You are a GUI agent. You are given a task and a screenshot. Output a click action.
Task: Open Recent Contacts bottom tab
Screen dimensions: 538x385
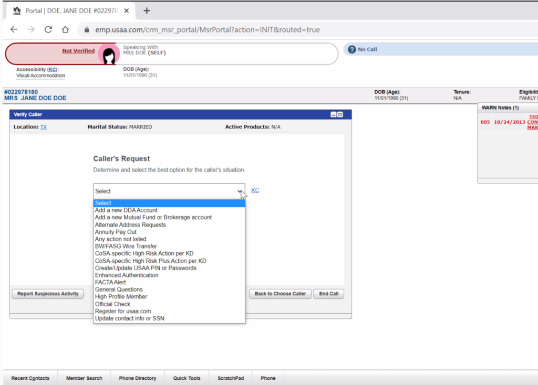[x=30, y=378]
